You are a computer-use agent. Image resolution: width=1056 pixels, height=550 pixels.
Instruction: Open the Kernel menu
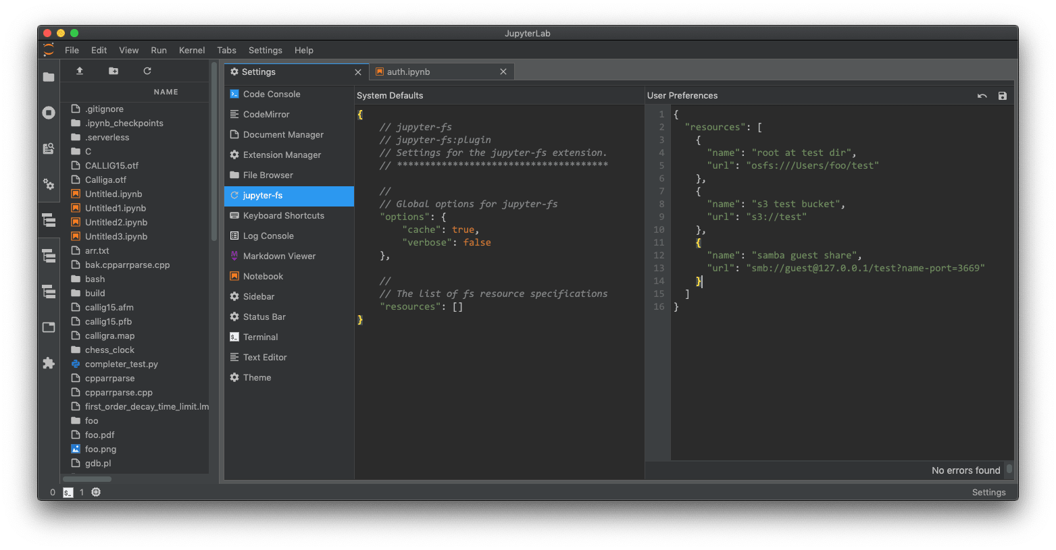pyautogui.click(x=192, y=50)
